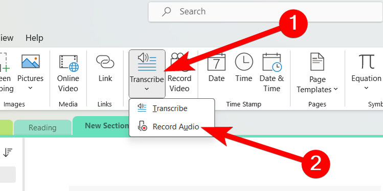Insert the Date stamp

click(216, 68)
